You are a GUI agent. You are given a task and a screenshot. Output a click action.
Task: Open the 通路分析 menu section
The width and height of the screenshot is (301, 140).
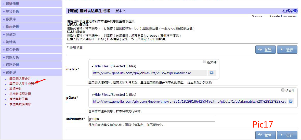pos(12,65)
